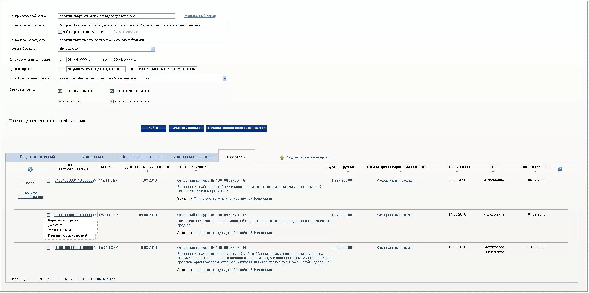Screen dimensions: 589x293
Task: Sort by Дата заключения контракта column arrow
Action: click(147, 171)
